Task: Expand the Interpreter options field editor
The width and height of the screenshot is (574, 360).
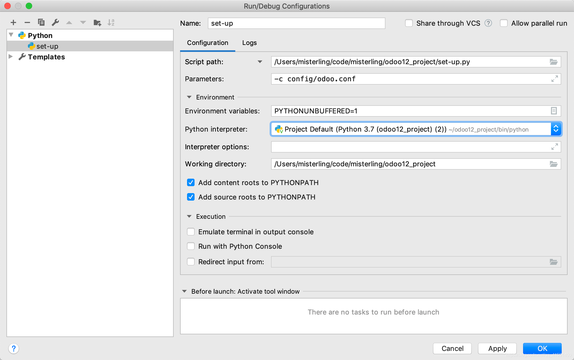Action: [x=554, y=147]
